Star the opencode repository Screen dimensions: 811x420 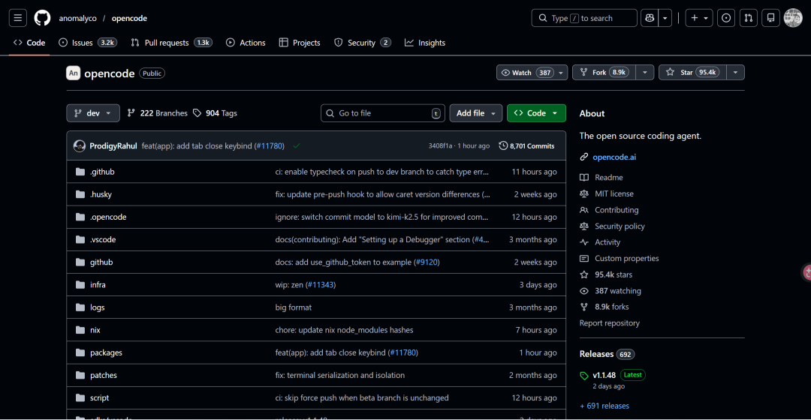[692, 72]
